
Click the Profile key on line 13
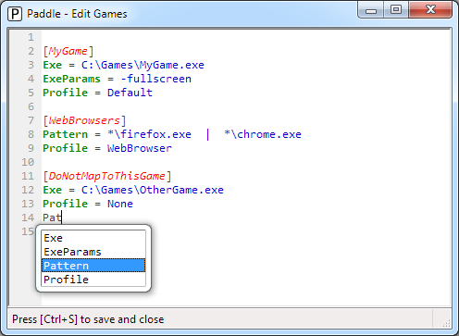click(65, 204)
